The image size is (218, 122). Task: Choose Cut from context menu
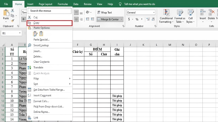click(x=50, y=17)
